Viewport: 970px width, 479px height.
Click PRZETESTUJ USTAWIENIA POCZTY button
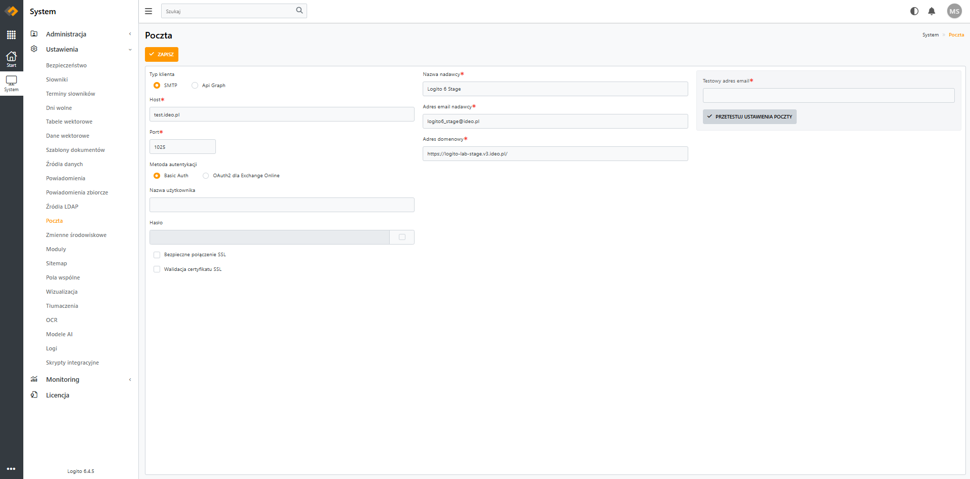(x=750, y=117)
